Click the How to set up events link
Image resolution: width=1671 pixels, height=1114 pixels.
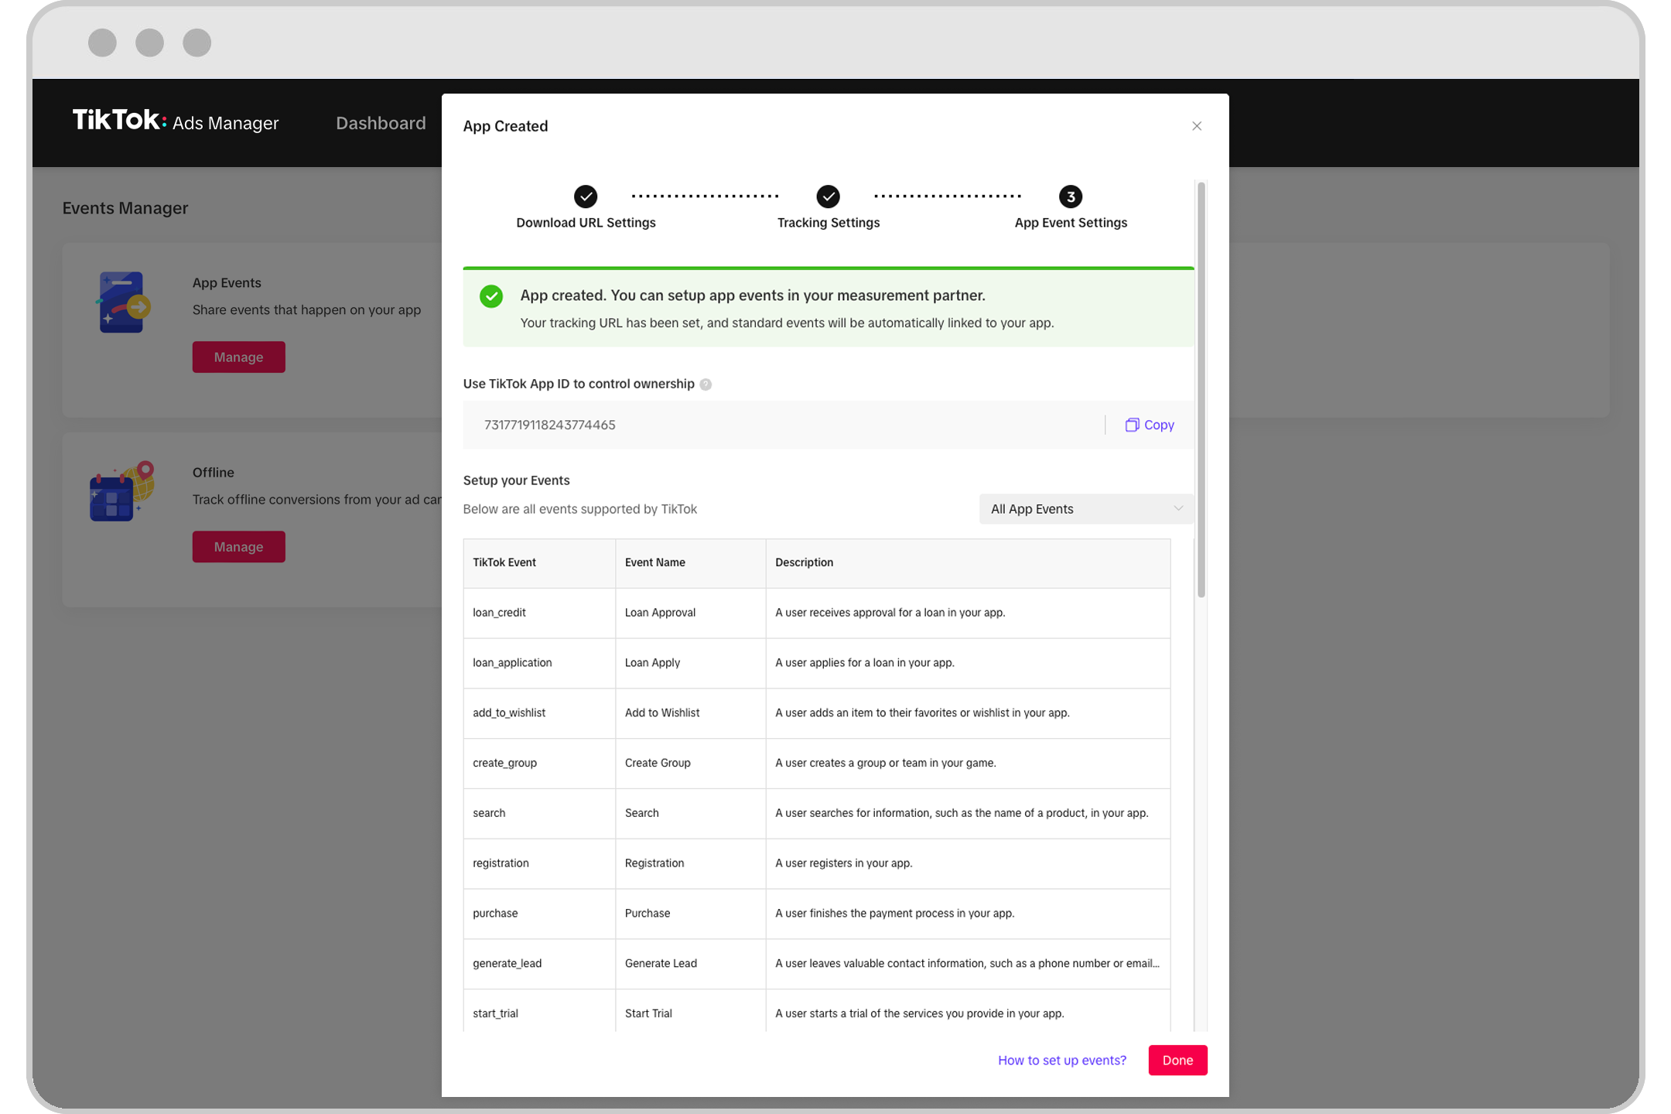tap(1061, 1061)
